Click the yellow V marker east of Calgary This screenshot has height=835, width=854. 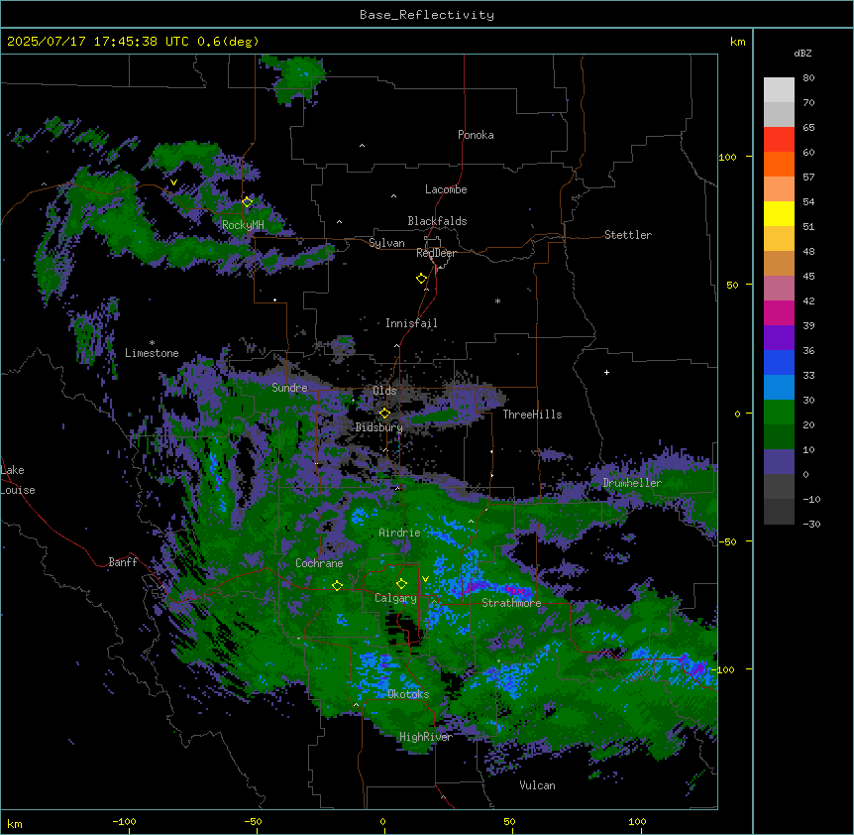tap(425, 579)
